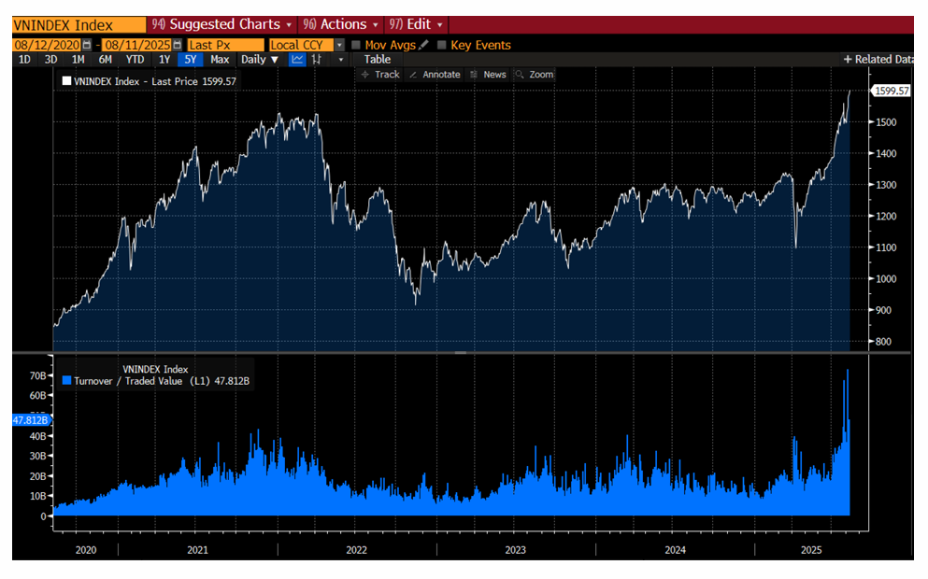Screen dimensions: 928x579
Task: Click the Mov Avgs pencil edit icon
Action: click(423, 45)
